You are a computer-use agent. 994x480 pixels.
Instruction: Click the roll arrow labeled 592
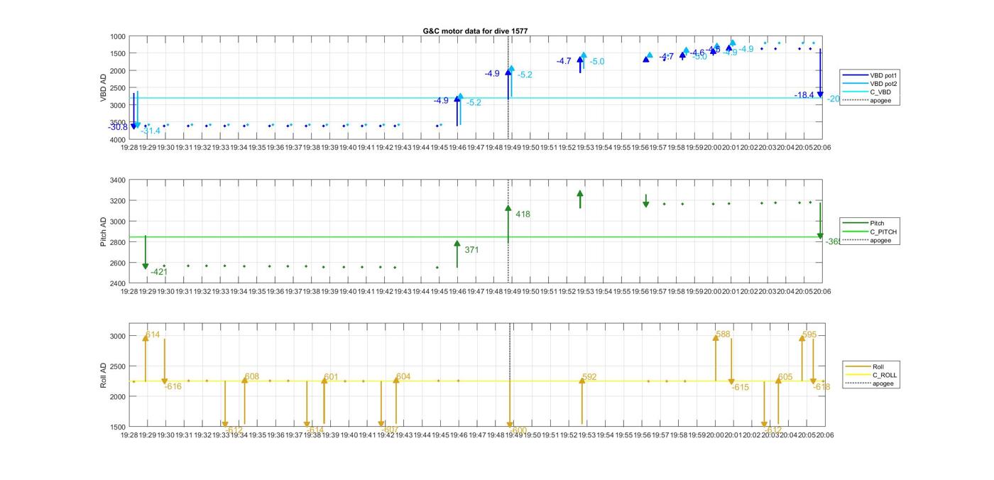pyautogui.click(x=582, y=400)
